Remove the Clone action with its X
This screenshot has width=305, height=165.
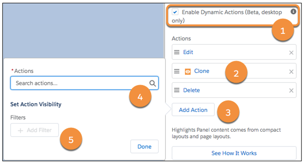[291, 71]
